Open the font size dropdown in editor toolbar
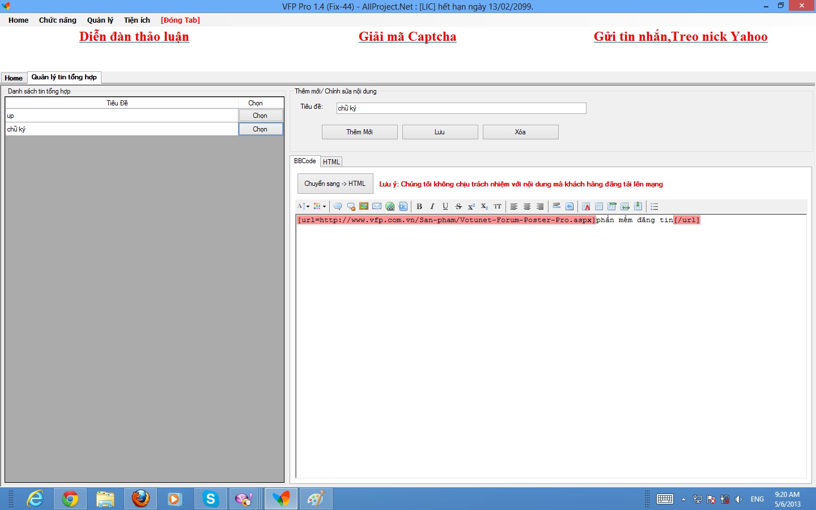This screenshot has width=816, height=510. [x=303, y=206]
